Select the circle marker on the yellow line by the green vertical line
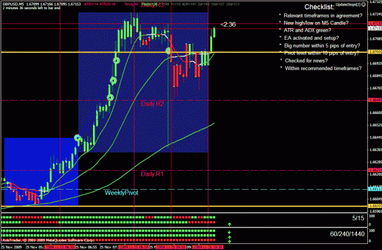Image resolution: width=382 pixels, height=250 pixels. coord(168,51)
